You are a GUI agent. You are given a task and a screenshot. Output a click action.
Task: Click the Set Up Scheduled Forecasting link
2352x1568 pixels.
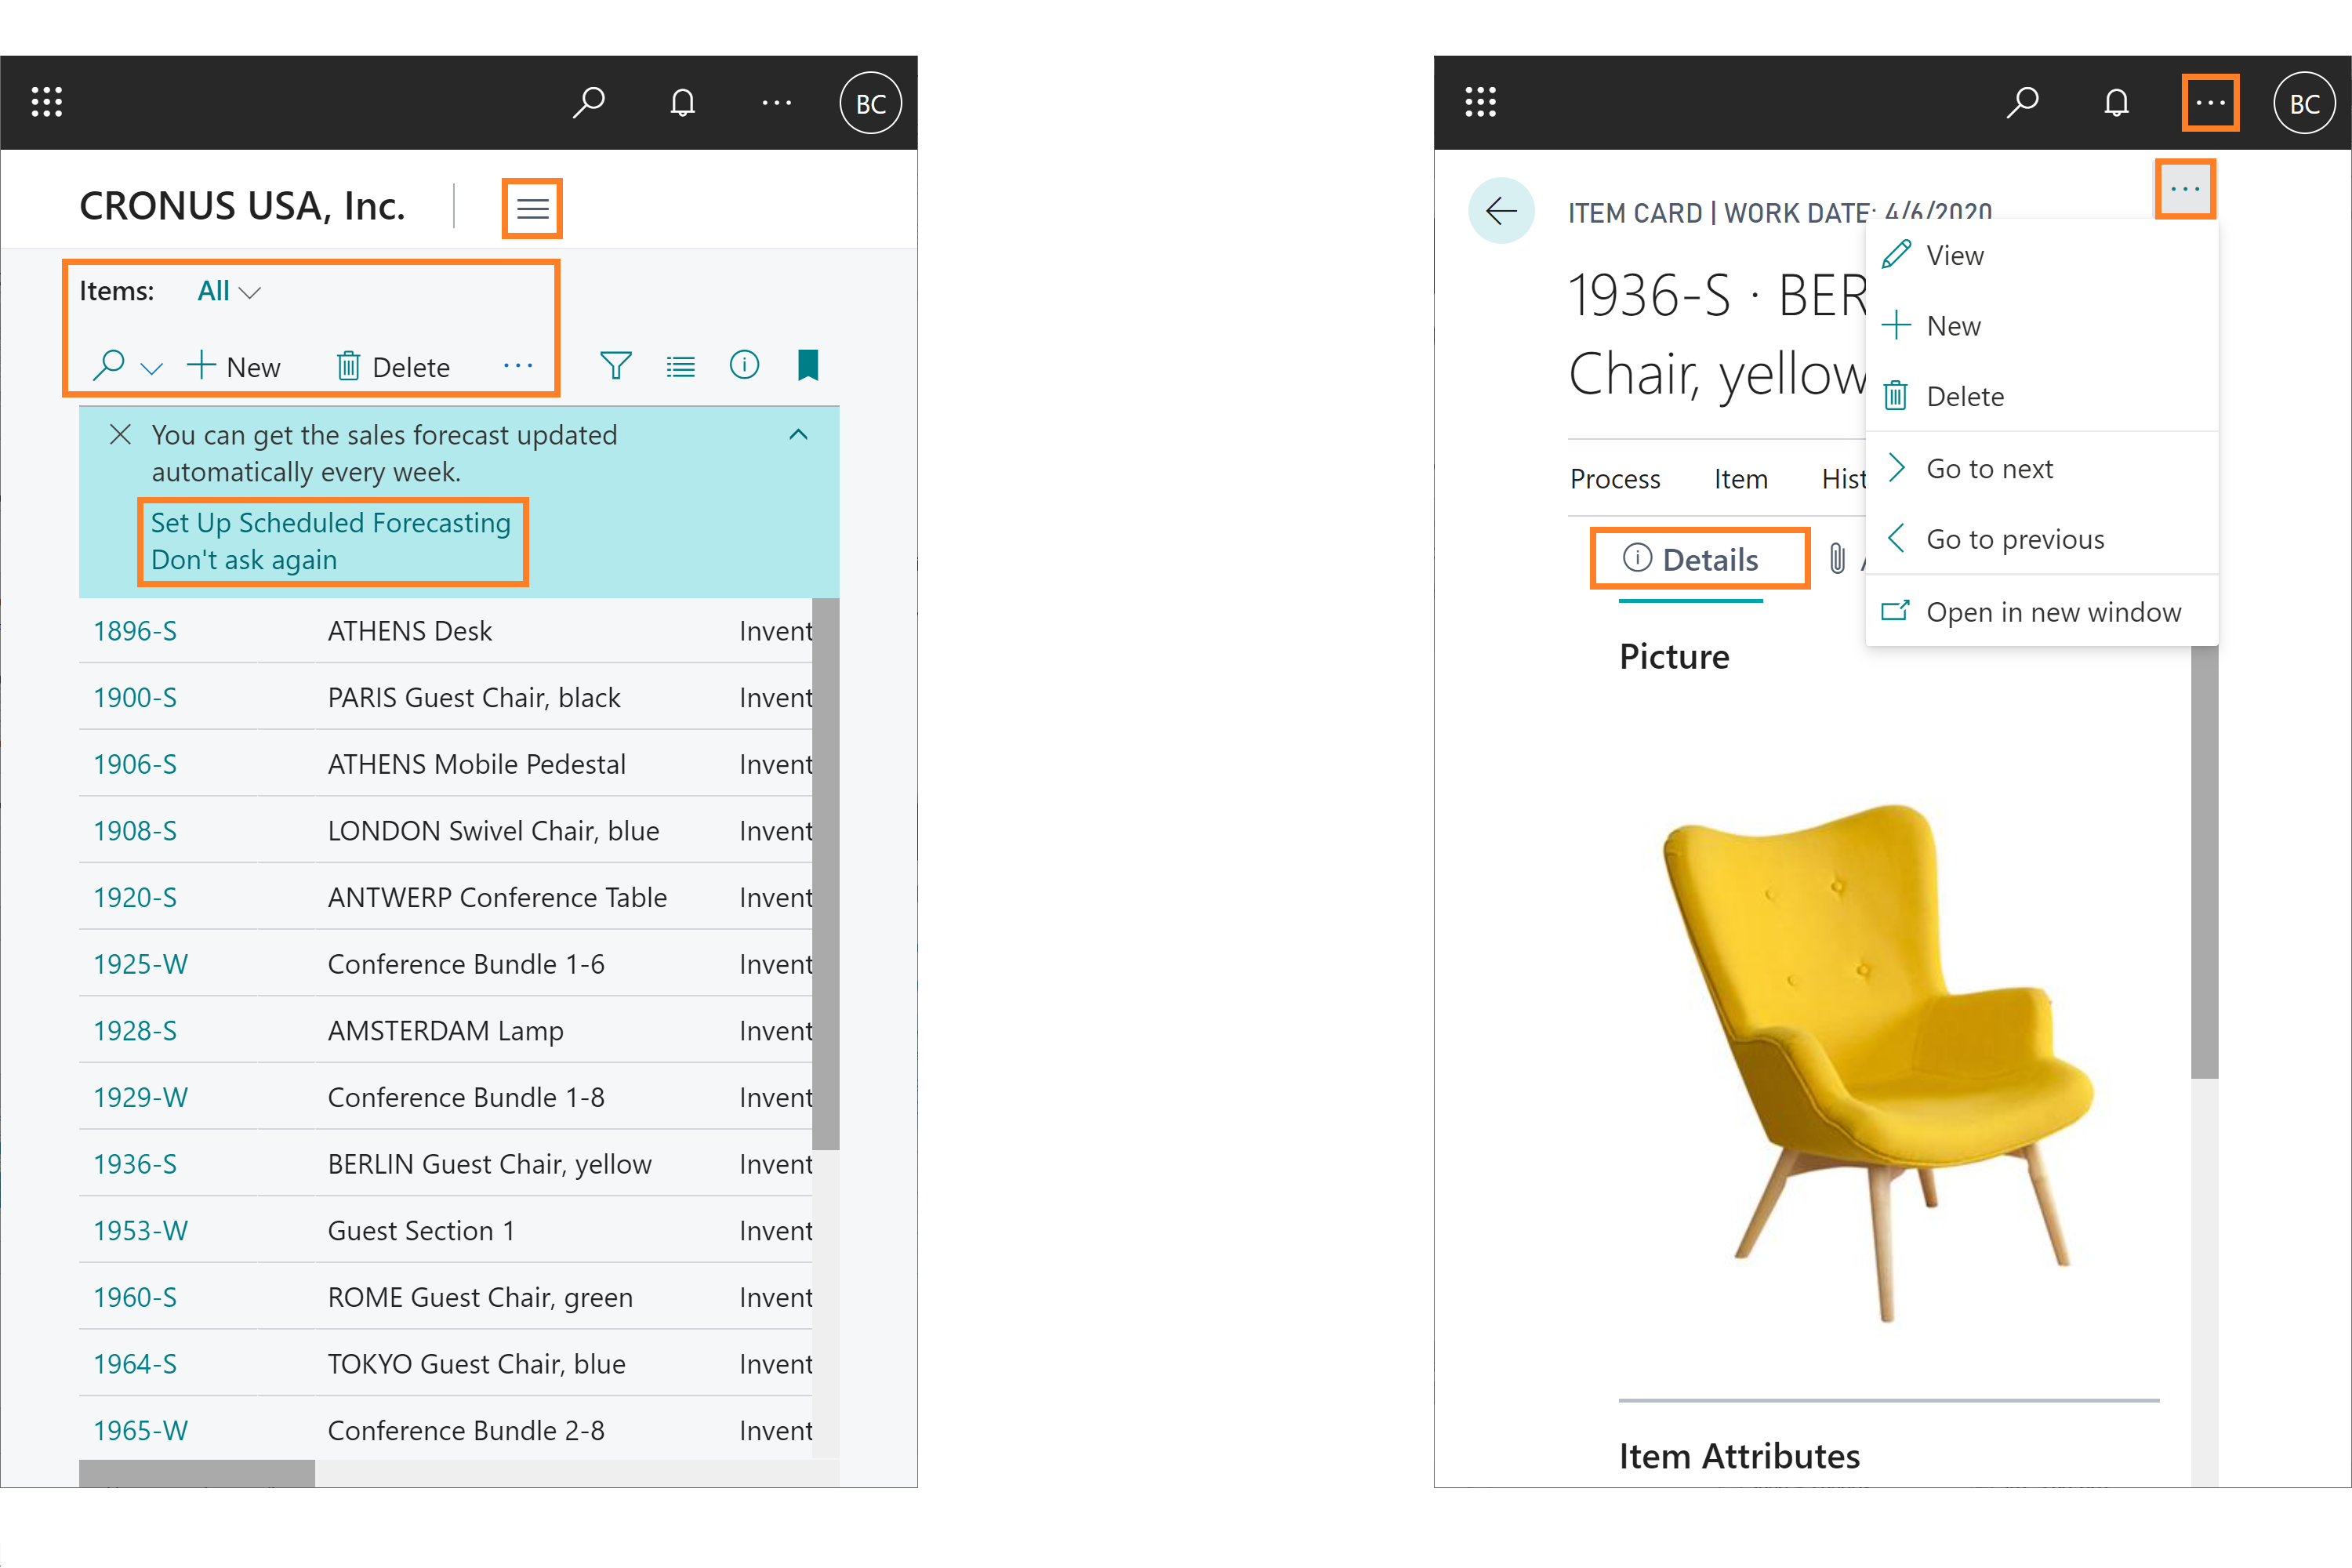click(x=332, y=521)
